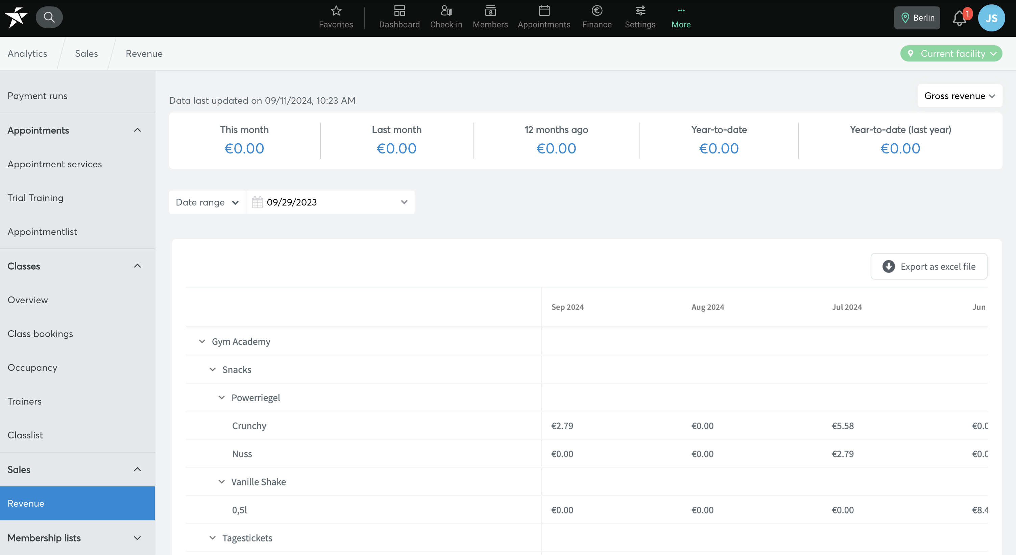Viewport: 1016px width, 555px height.
Task: Open Settings sliders icon
Action: point(640,11)
